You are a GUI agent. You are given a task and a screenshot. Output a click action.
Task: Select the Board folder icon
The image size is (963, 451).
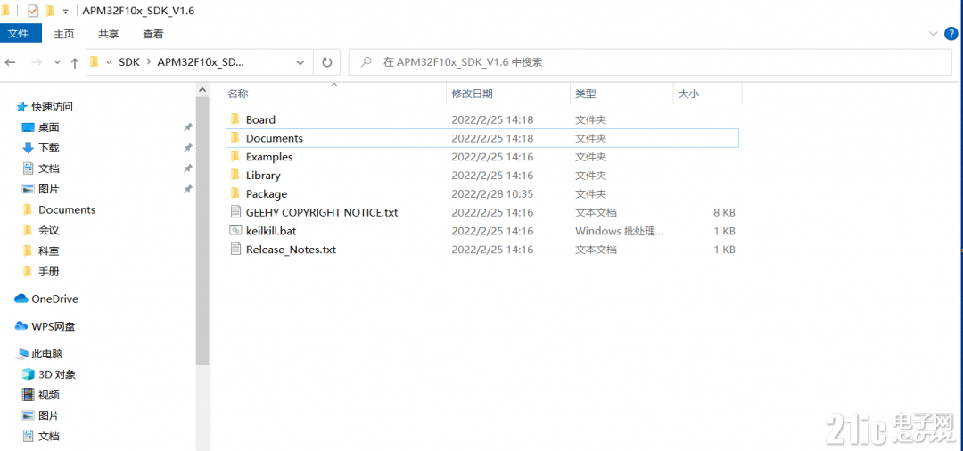[235, 119]
